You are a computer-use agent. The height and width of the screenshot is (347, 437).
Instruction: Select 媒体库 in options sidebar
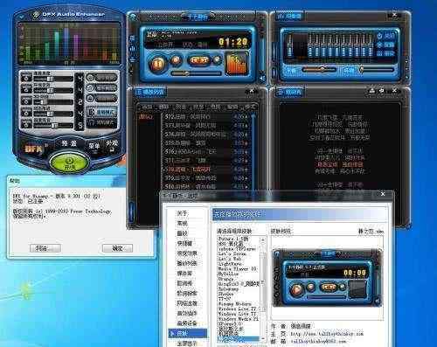click(x=184, y=274)
